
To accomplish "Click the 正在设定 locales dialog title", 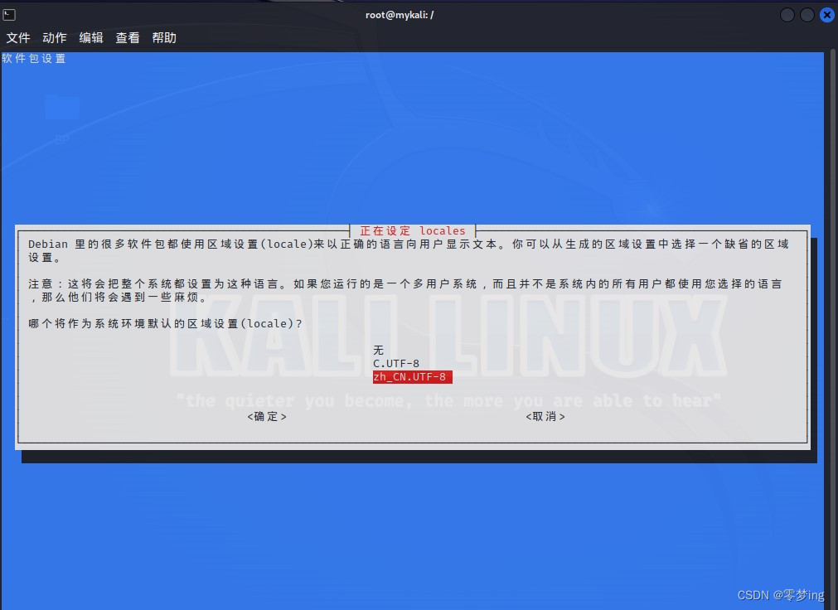I will 413,231.
